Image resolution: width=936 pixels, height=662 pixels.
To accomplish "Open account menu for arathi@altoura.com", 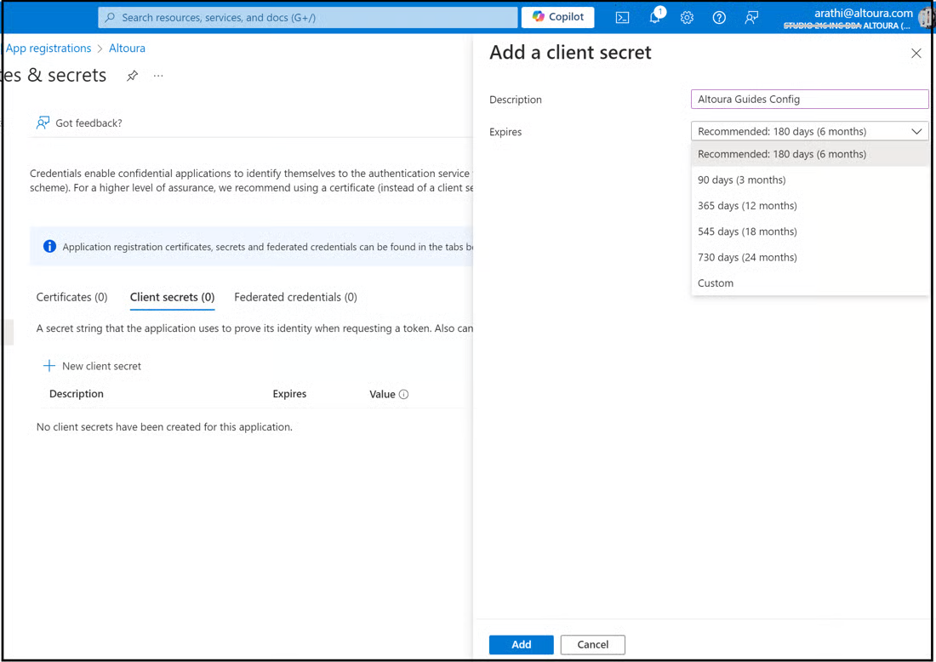I will point(857,18).
